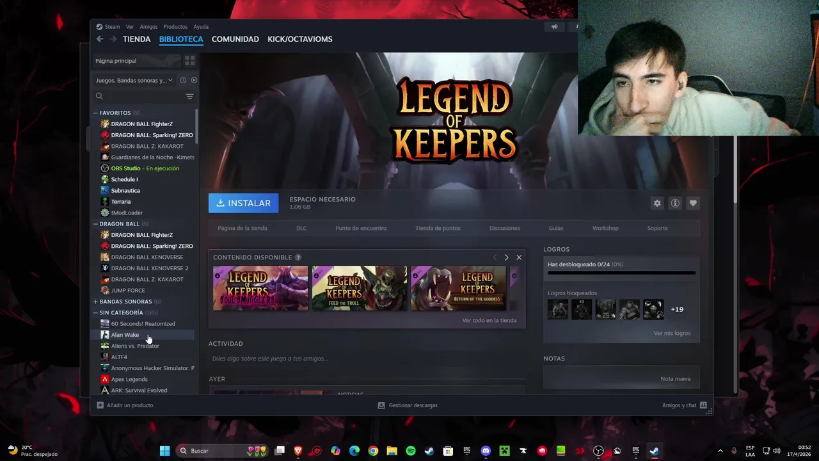Select JUMP FORCE in library
Screen dimensions: 819x461
pos(128,291)
